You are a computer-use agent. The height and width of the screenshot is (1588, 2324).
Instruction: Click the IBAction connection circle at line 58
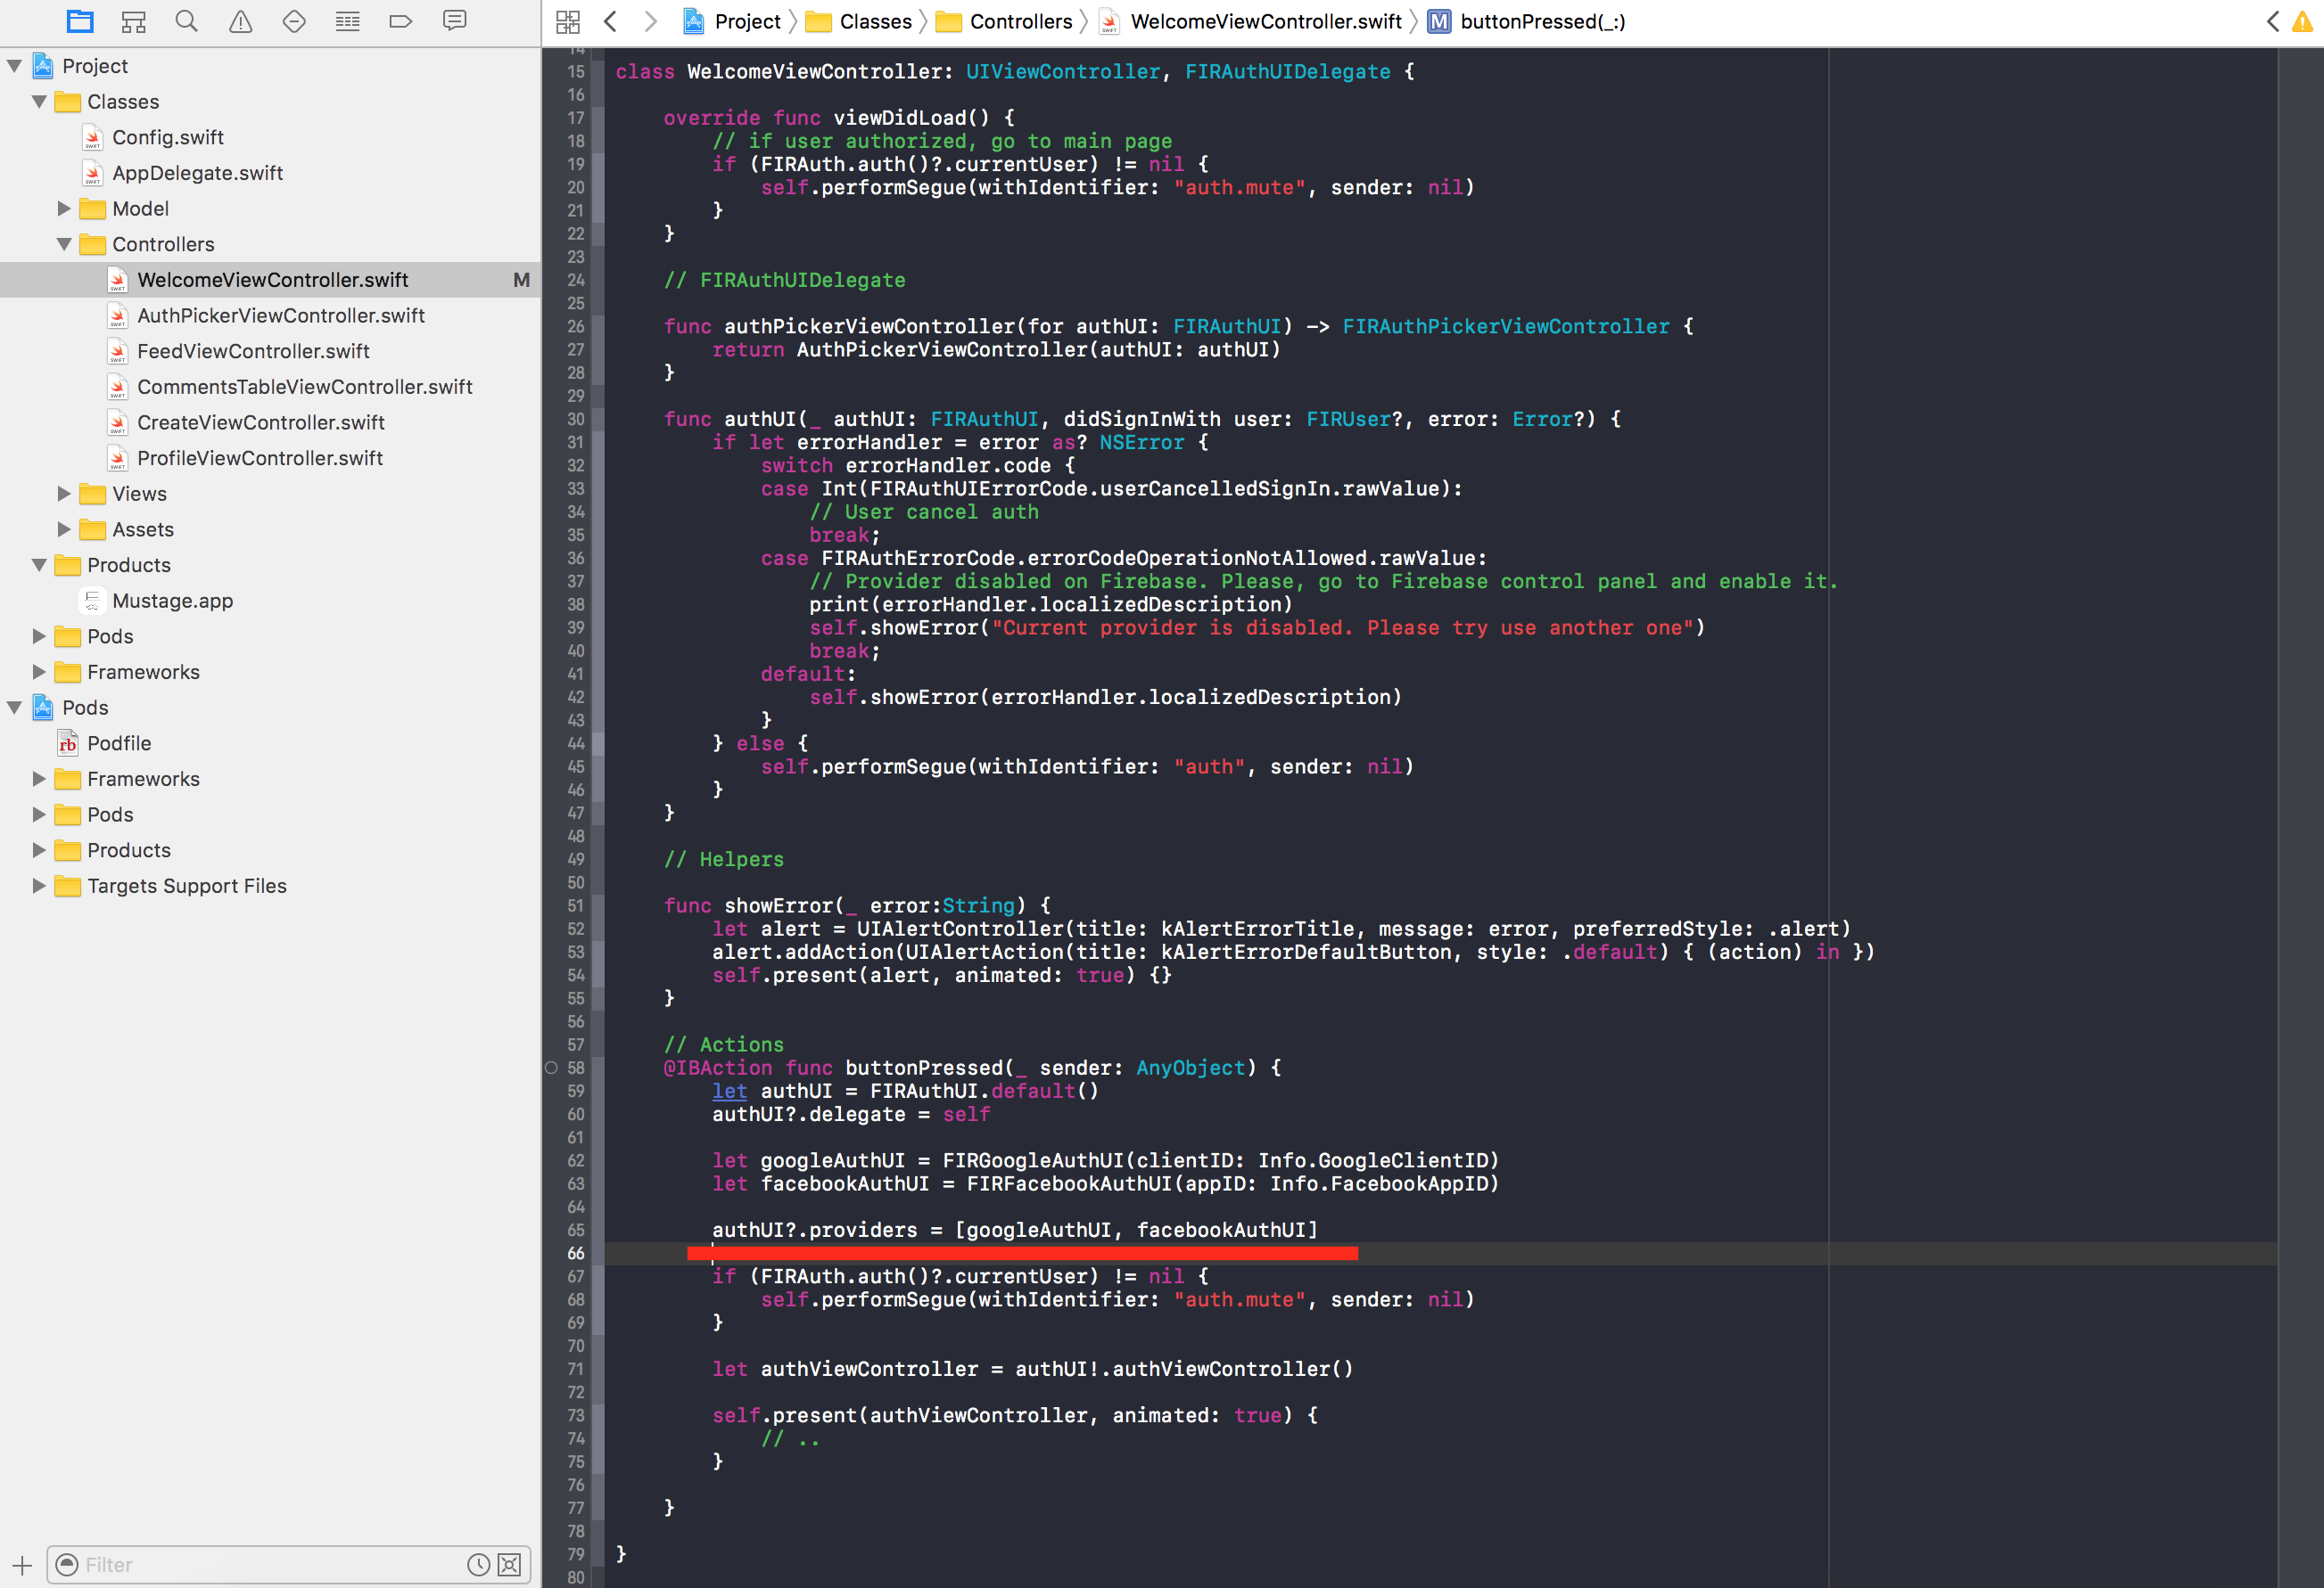tap(551, 1068)
